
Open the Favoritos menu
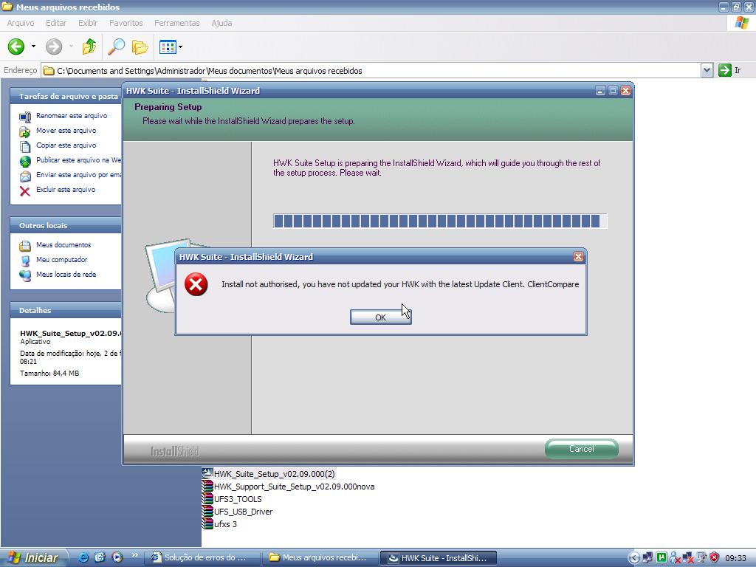coord(126,23)
